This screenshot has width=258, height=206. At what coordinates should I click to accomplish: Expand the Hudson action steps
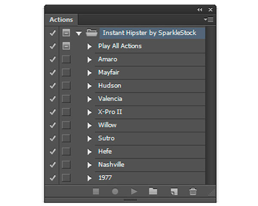coord(89,86)
